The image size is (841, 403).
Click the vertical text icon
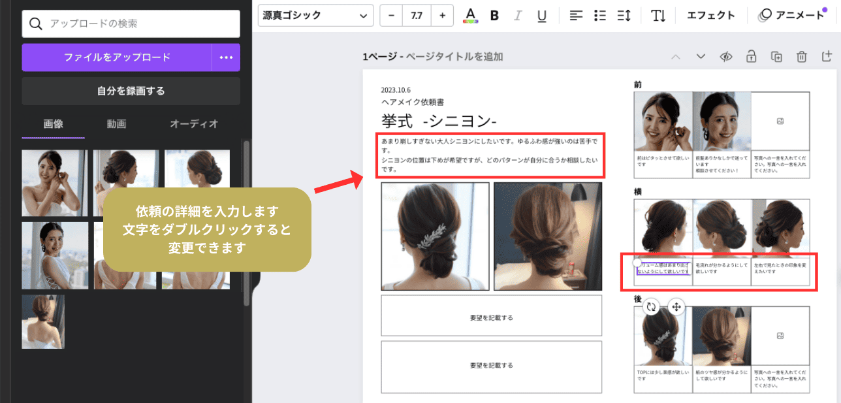(658, 16)
